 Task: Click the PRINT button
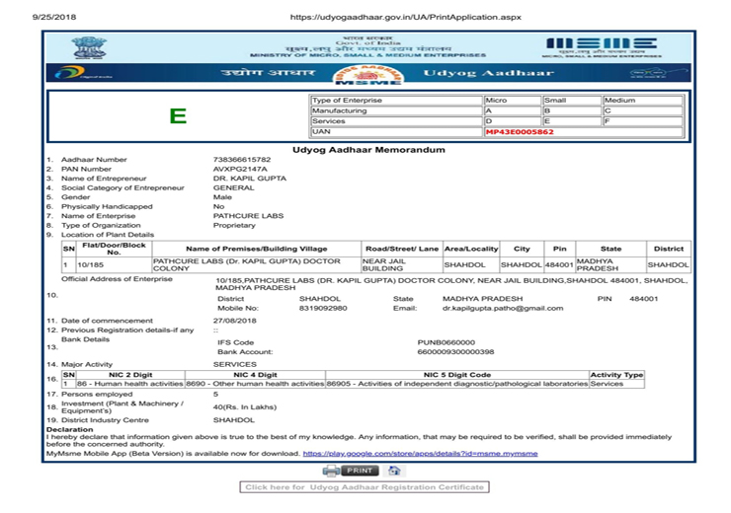click(360, 471)
